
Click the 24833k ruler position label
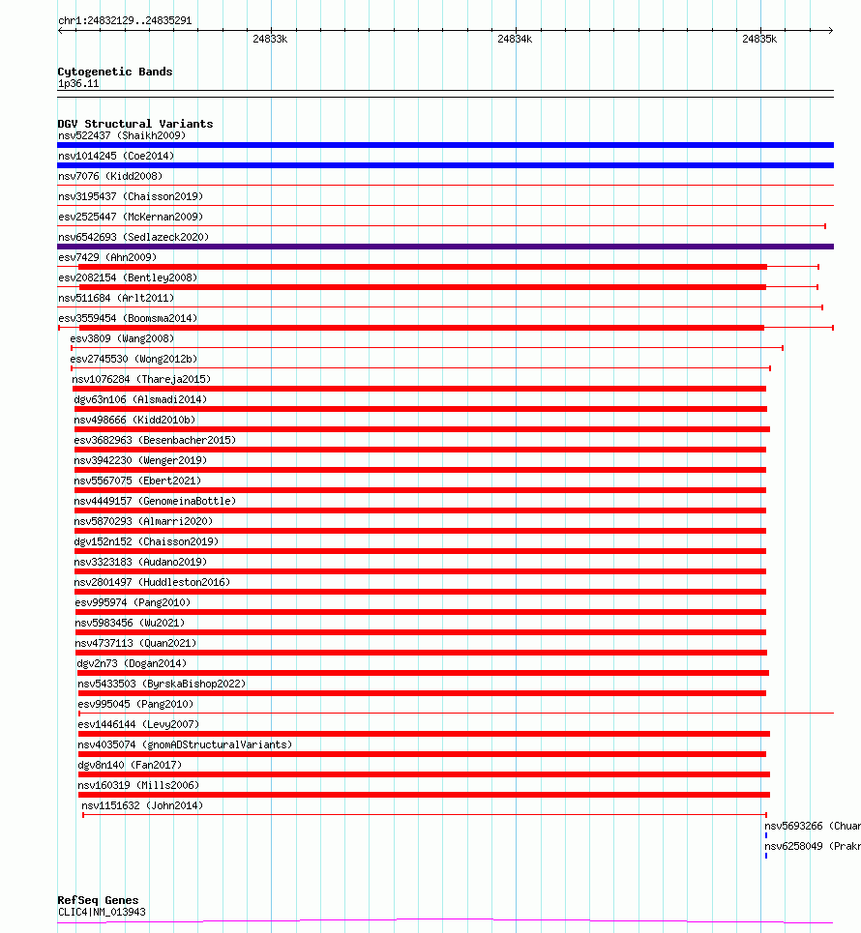[270, 39]
